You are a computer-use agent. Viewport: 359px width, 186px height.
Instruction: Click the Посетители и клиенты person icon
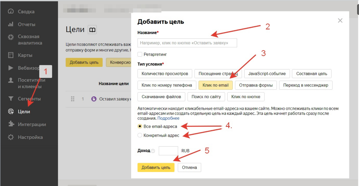coord(11,80)
